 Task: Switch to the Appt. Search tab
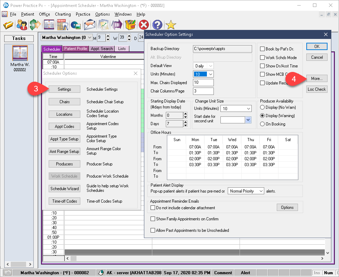102,49
